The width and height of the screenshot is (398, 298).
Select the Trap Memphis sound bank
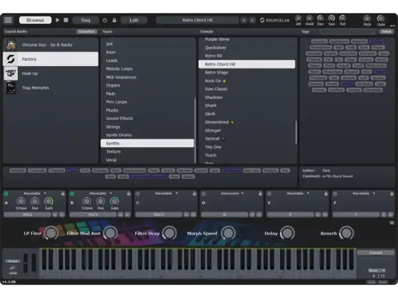[x=50, y=88]
